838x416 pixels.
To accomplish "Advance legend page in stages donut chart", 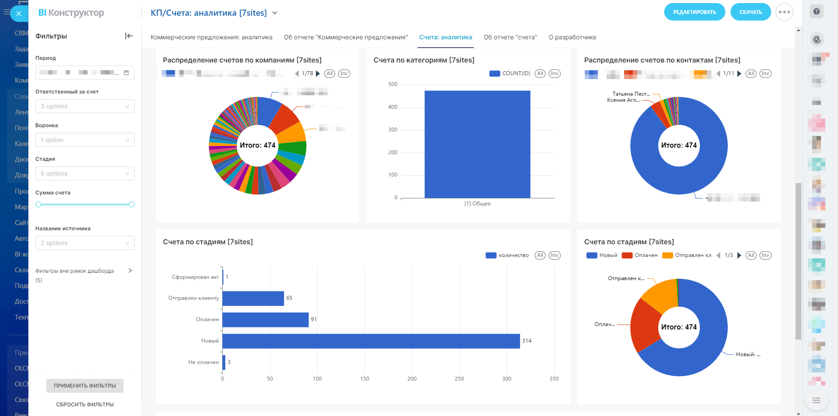I will [739, 255].
